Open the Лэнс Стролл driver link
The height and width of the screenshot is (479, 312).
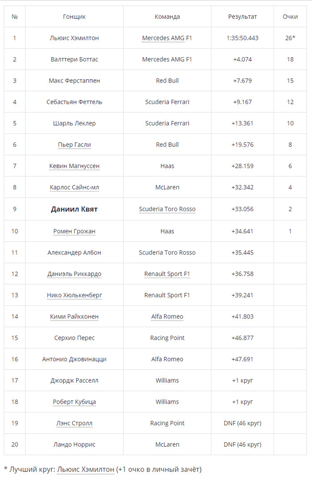[x=74, y=423]
